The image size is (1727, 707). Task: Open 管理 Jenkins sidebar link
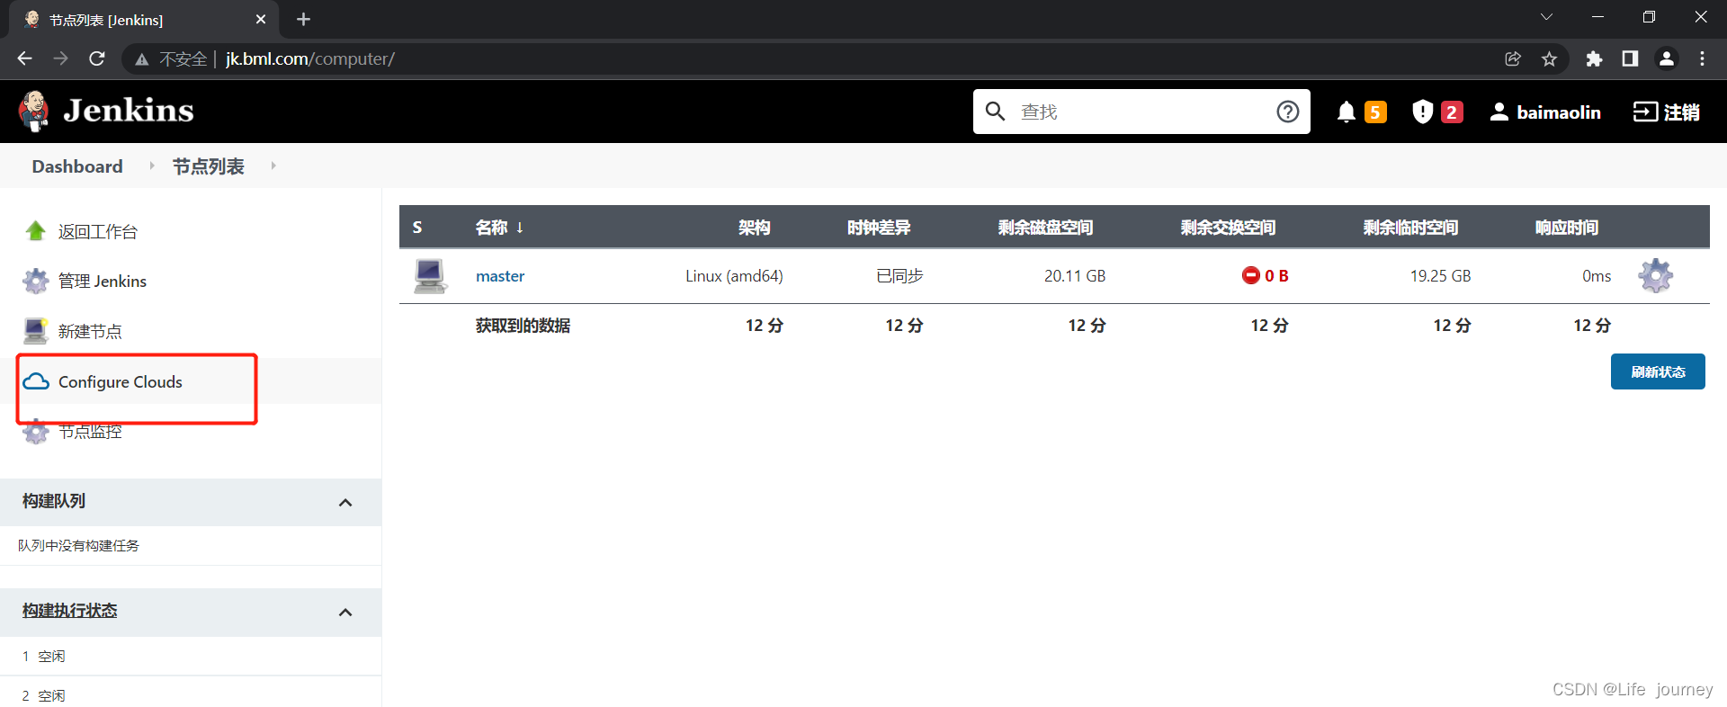click(x=103, y=281)
